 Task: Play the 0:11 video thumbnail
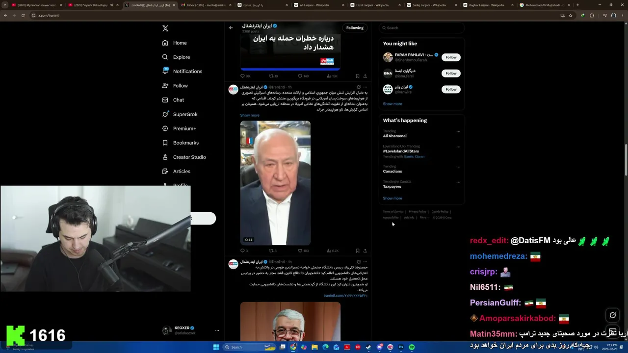275,183
